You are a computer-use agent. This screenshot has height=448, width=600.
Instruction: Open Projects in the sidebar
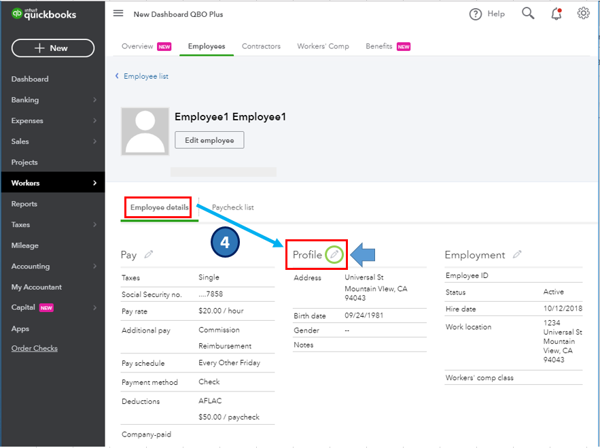24,162
